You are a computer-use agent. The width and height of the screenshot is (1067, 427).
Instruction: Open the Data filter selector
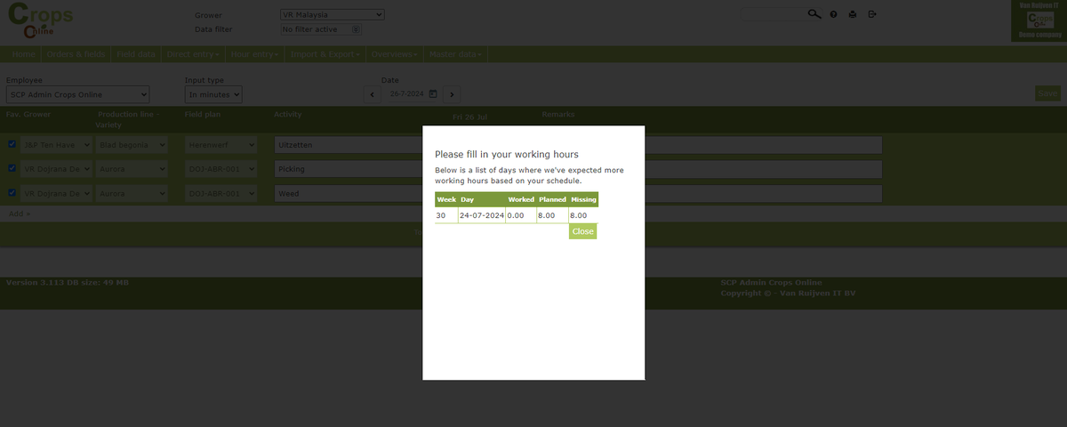pos(321,29)
